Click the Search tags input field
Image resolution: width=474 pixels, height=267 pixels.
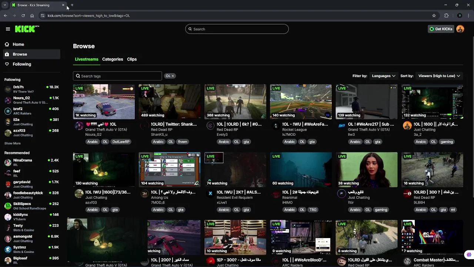[117, 76]
